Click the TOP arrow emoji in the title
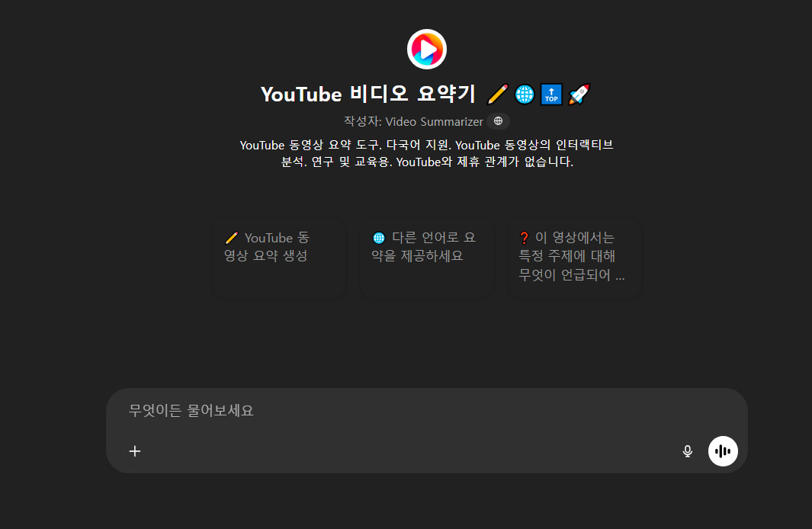 coord(551,95)
